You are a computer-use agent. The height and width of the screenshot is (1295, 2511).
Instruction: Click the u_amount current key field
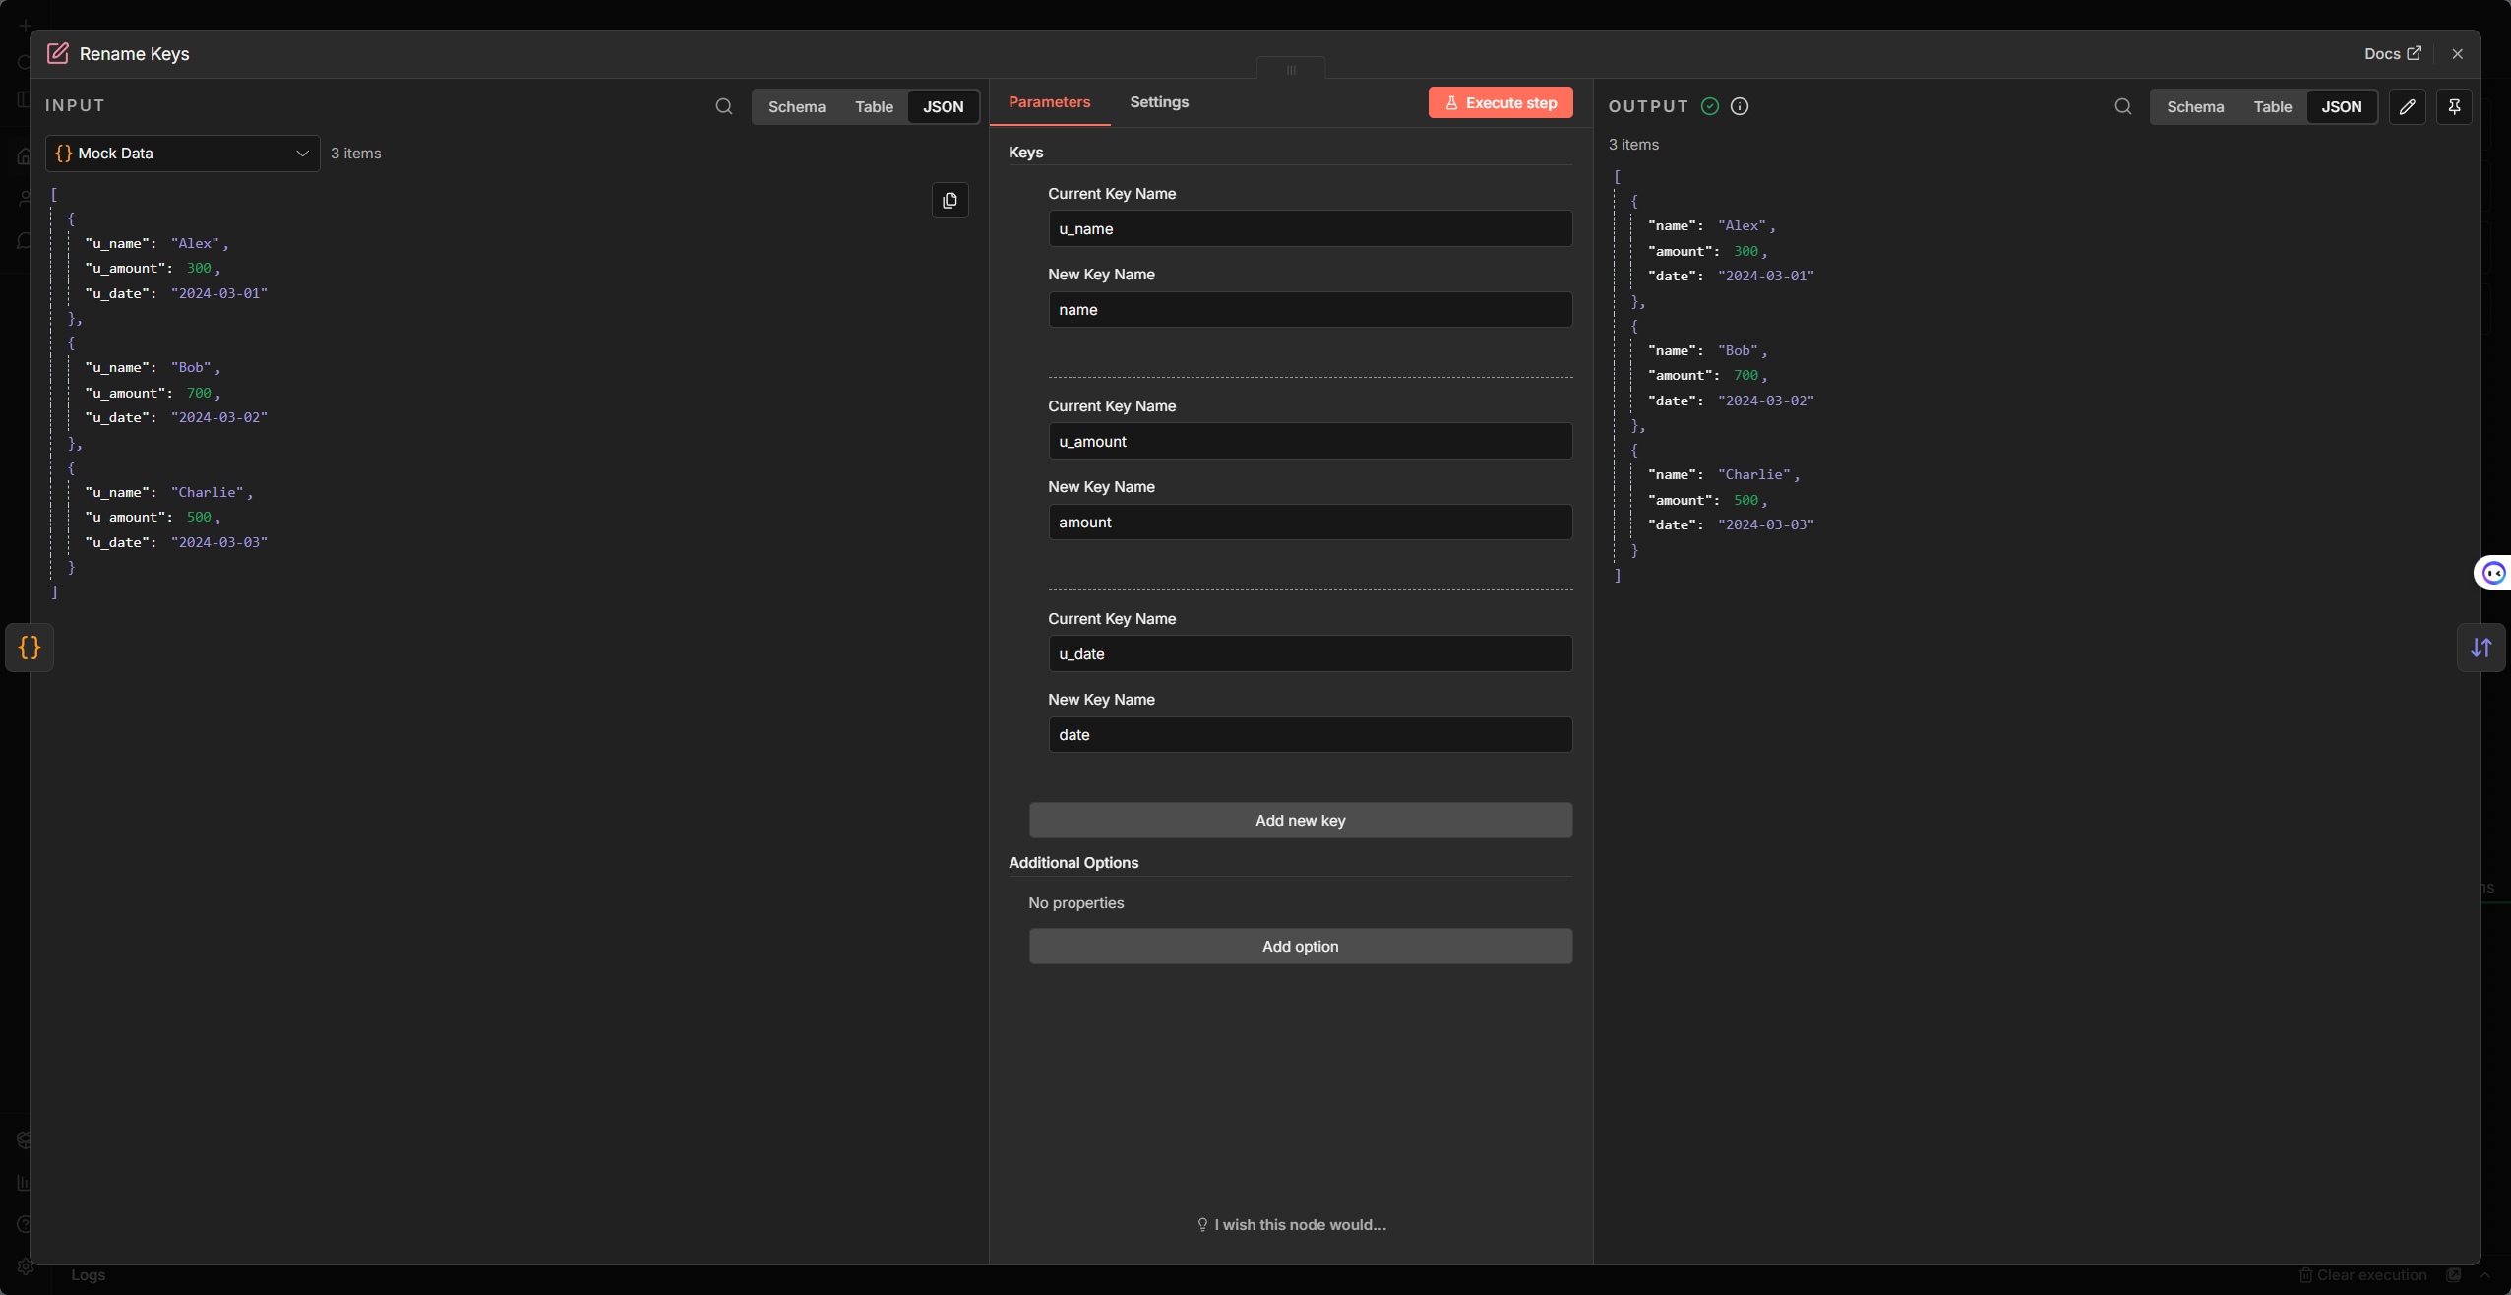tap(1310, 441)
